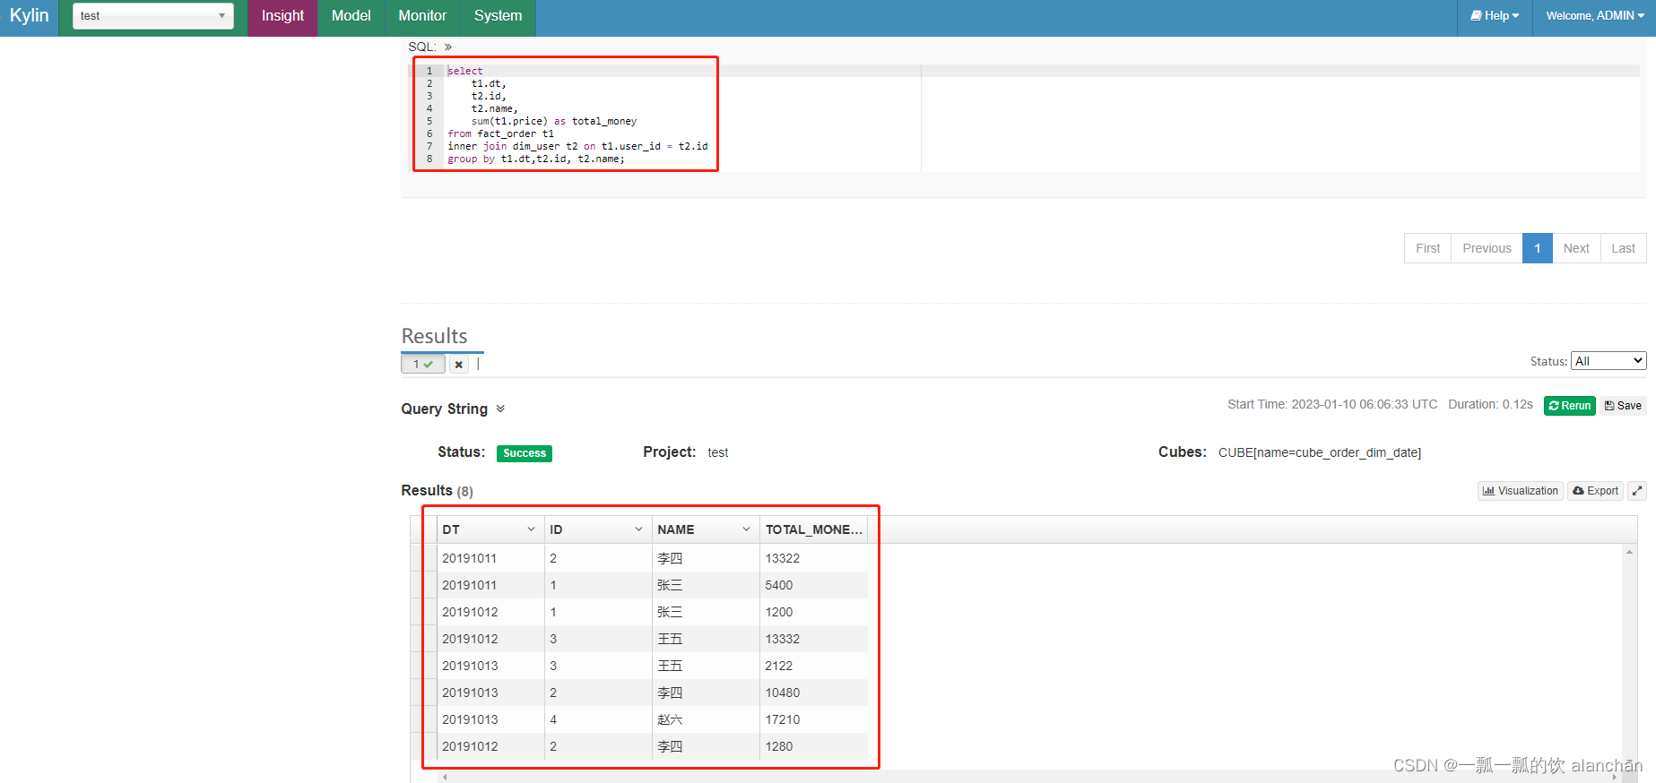Open the test project dropdown

(x=153, y=16)
